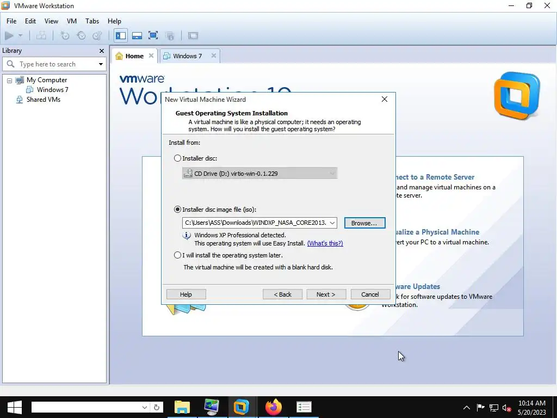The width and height of the screenshot is (557, 418).
Task: Select Installer disc image file radio
Action: tap(177, 210)
